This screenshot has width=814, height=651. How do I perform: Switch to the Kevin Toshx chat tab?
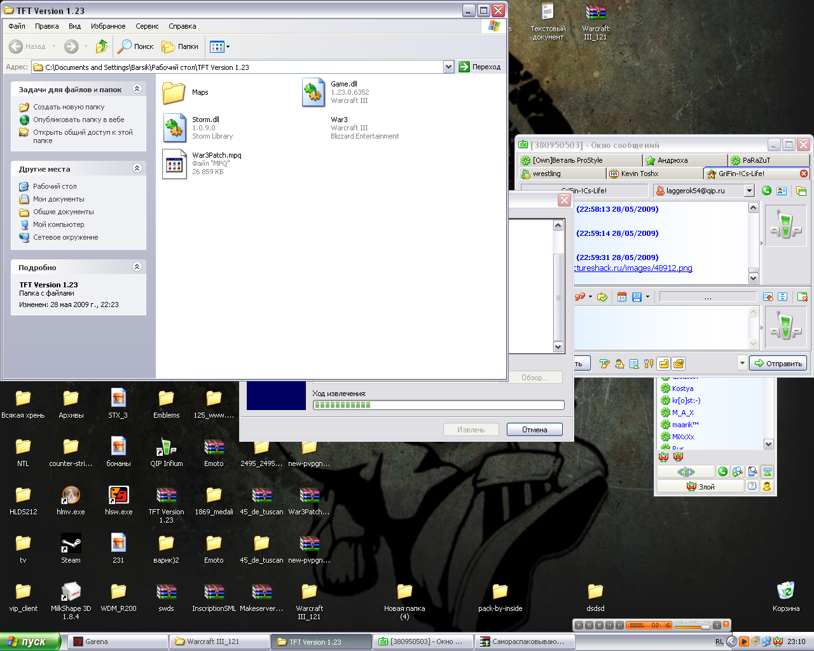(639, 174)
